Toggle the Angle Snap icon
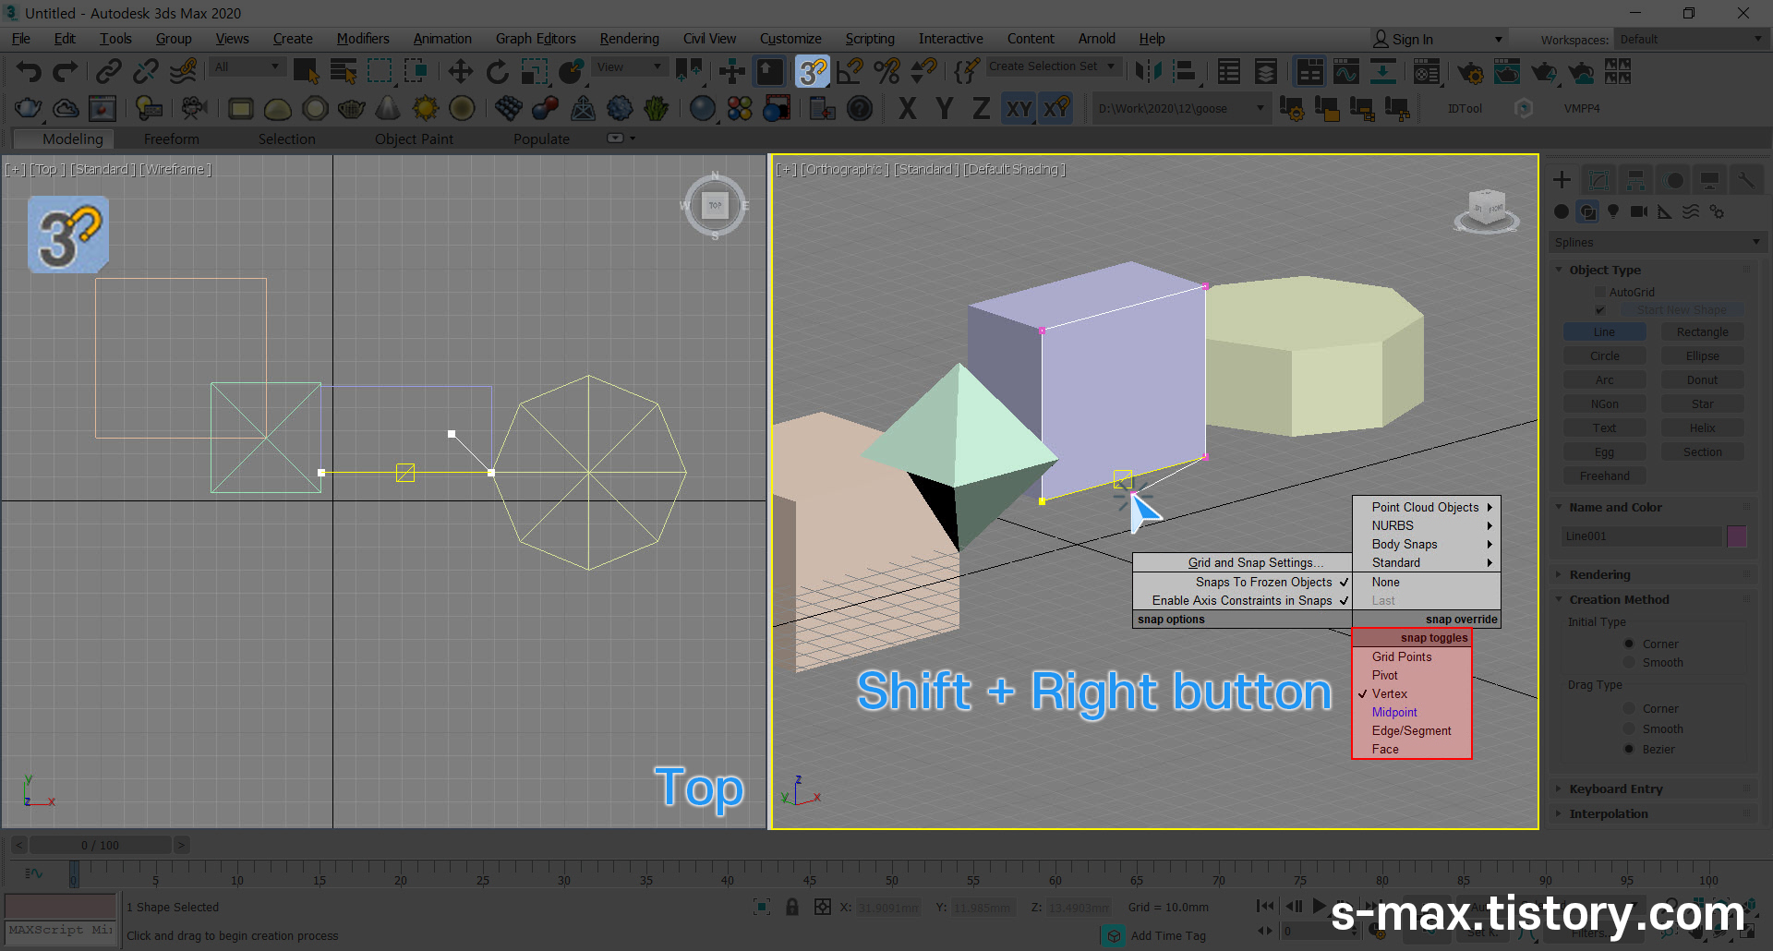This screenshot has height=951, width=1773. (x=850, y=71)
